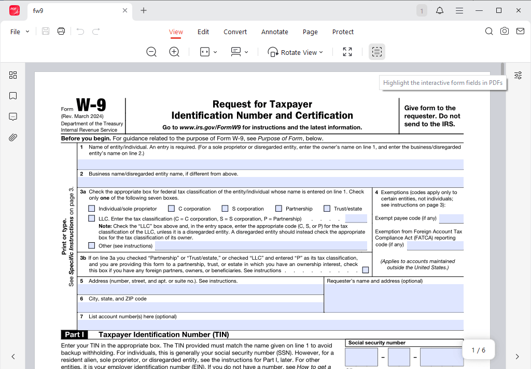Check the Partnership box

tap(278, 209)
